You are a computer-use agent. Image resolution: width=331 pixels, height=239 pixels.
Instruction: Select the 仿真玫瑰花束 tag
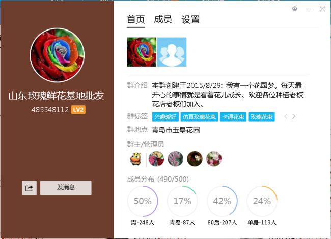click(x=199, y=117)
